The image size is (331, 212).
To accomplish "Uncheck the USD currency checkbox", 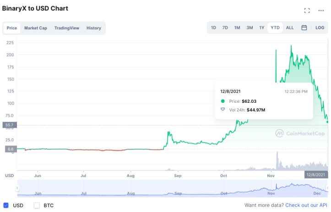I will [6, 205].
